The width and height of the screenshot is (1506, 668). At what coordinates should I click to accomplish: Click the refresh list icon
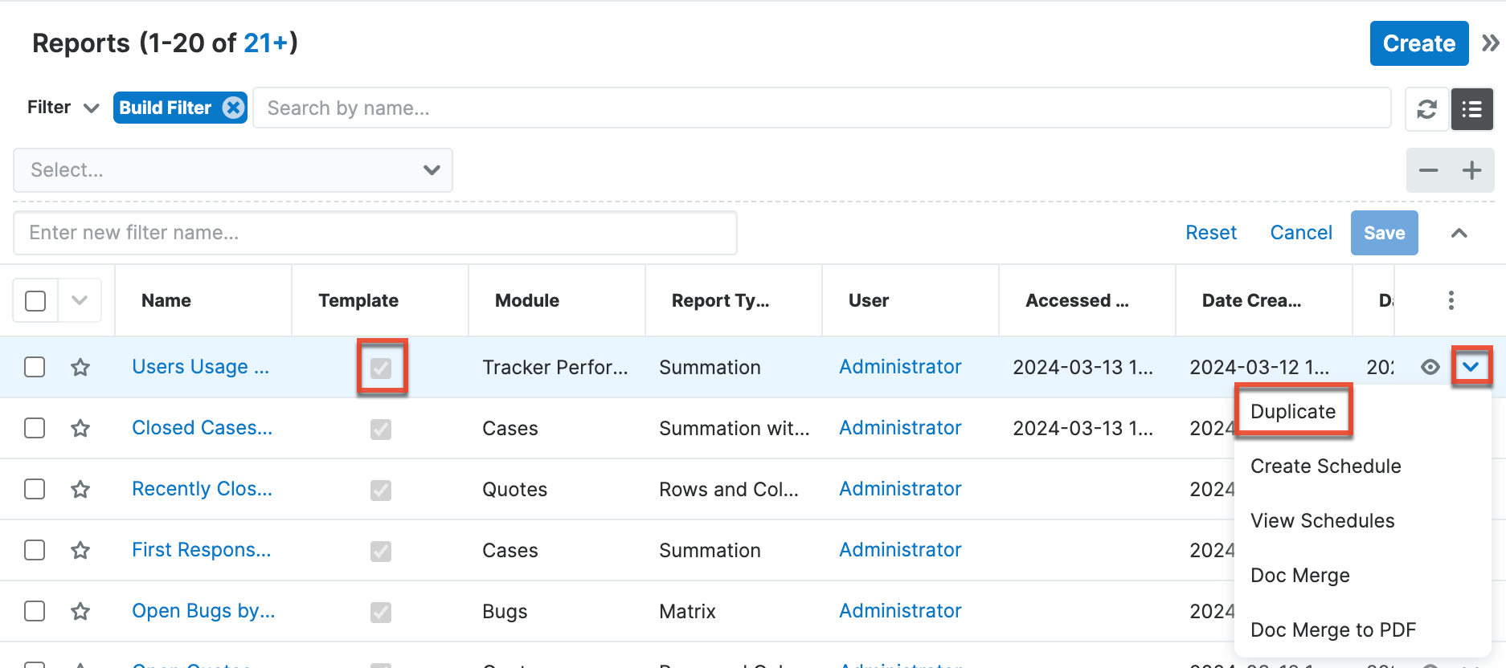pos(1426,109)
